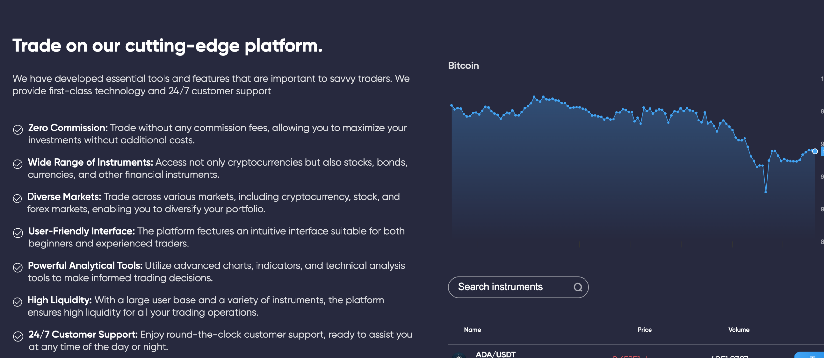824x358 pixels.
Task: Click the magnifier icon in the search box
Action: click(578, 287)
